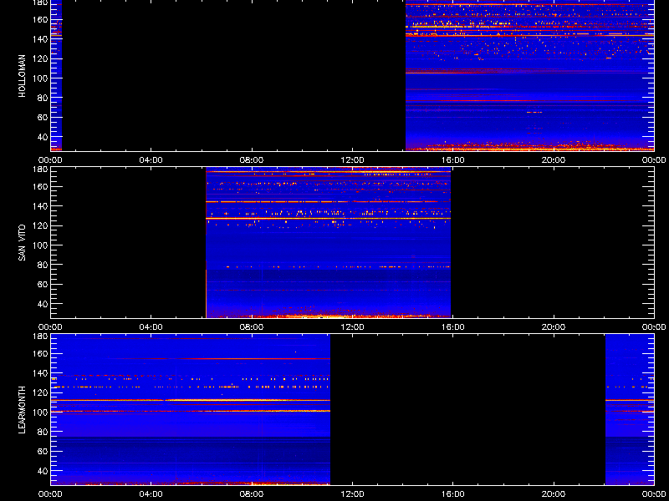669x501 pixels.
Task: Choose the 40 tick label on Learmonth axis
Action: point(43,471)
